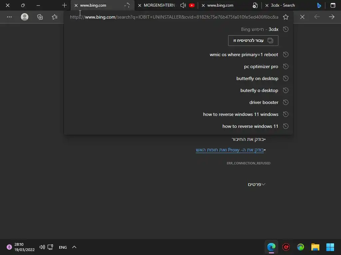Go back with left arrow
This screenshot has height=255, width=341.
point(317,17)
